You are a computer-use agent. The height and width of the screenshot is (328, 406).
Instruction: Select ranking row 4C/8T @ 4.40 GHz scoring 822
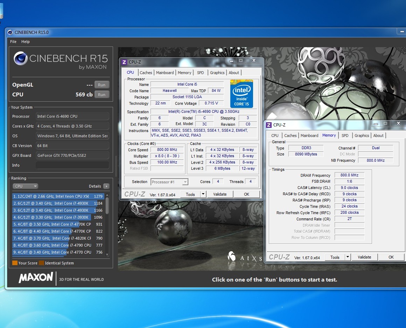58,231
